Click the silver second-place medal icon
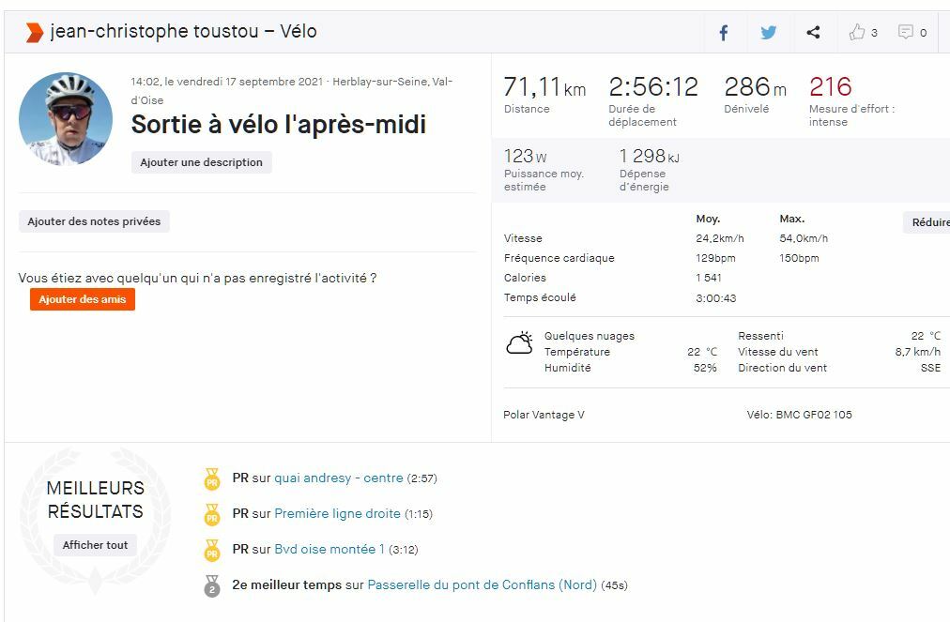This screenshot has height=622, width=950. coord(212,586)
